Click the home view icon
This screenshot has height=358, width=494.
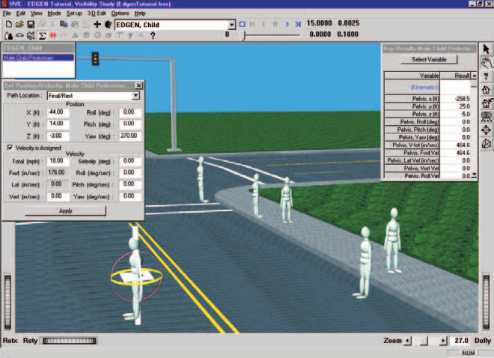tap(486, 90)
